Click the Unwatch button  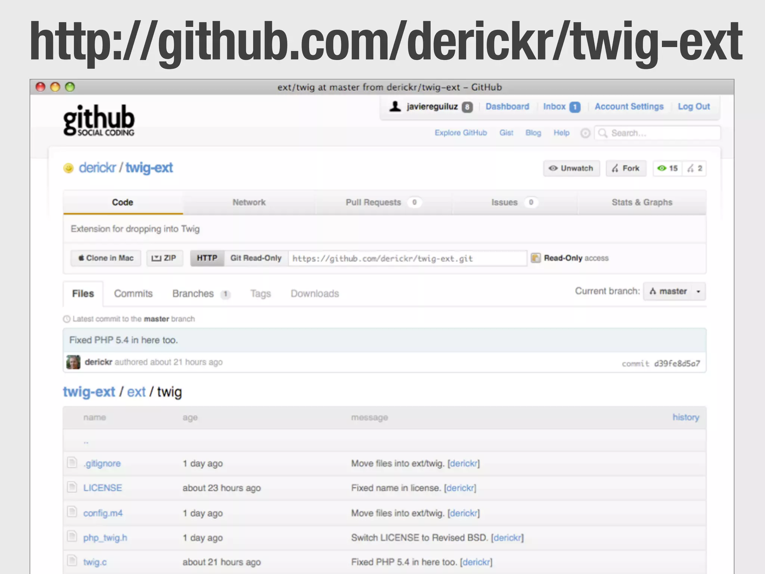click(x=572, y=168)
